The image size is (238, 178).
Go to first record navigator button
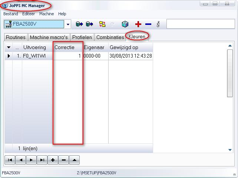tap(10, 160)
